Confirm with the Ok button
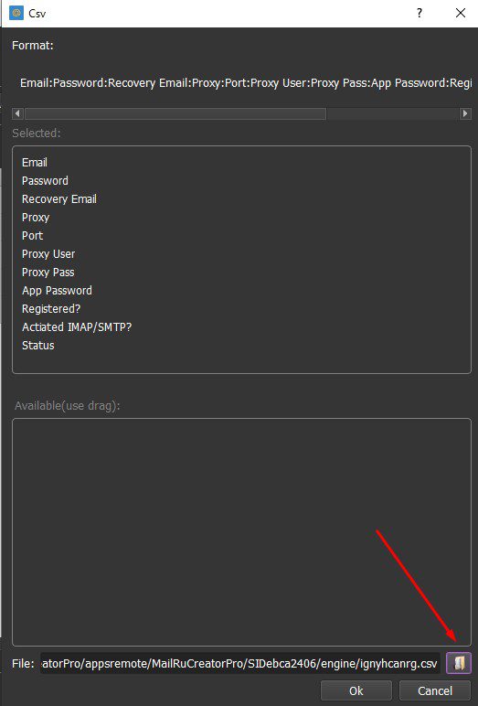Viewport: 478px width, 706px height. click(356, 690)
